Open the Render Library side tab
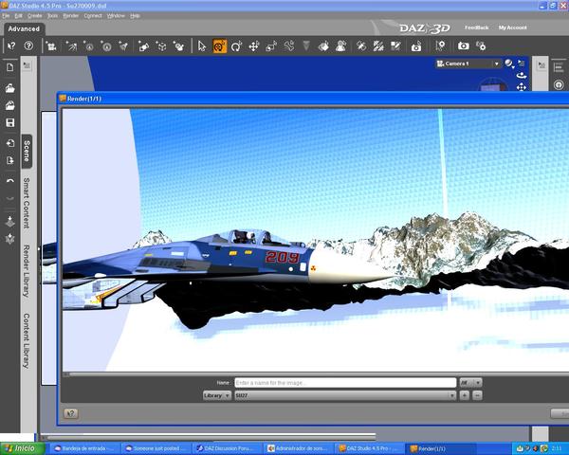The width and height of the screenshot is (569, 455). (27, 271)
